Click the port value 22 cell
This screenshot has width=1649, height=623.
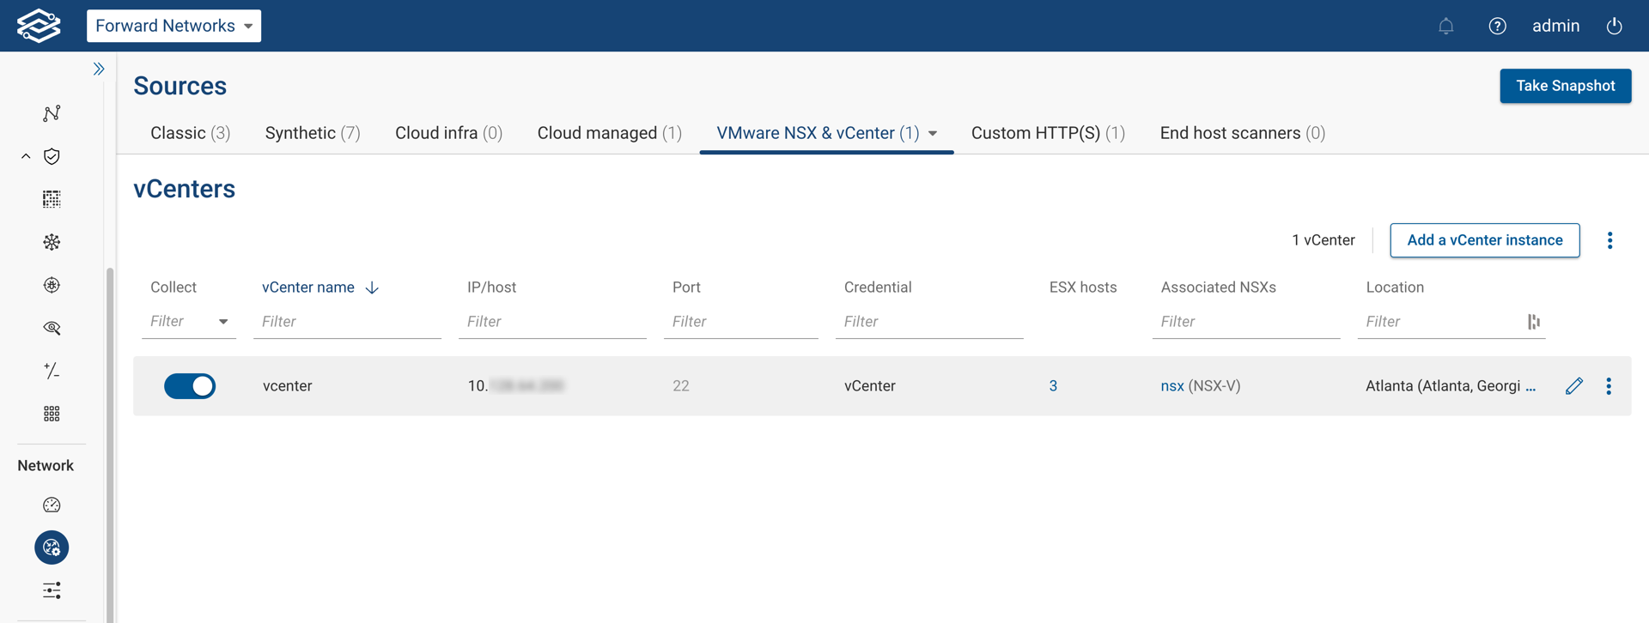681,386
